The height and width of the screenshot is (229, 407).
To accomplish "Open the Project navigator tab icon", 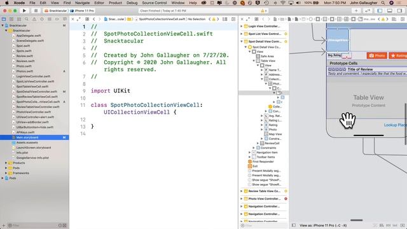I will pos(4,19).
